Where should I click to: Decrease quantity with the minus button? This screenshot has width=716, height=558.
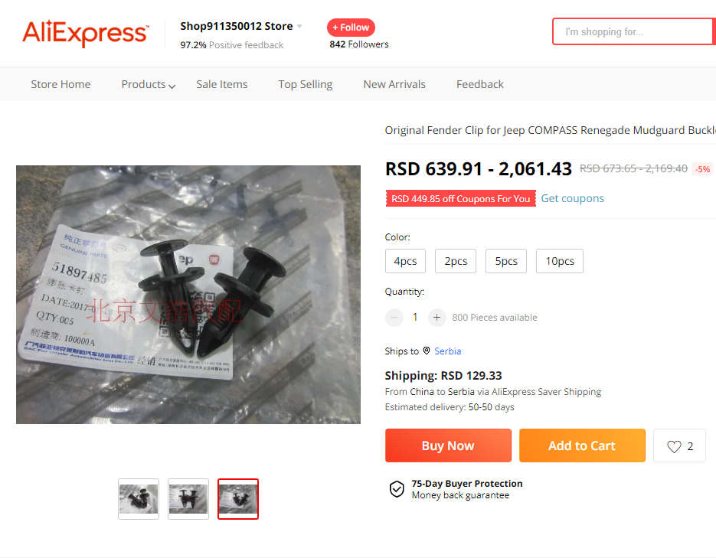[394, 317]
